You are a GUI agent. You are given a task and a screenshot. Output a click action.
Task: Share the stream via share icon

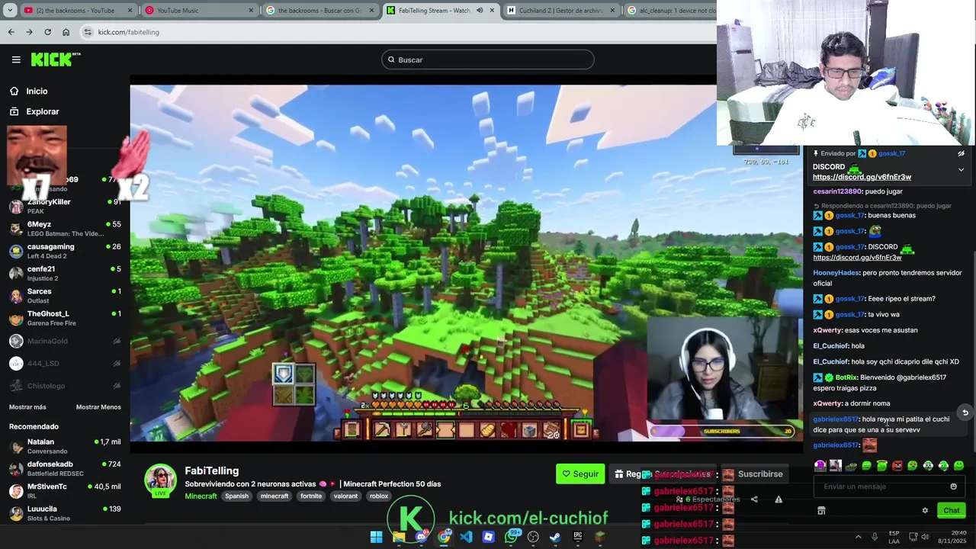[x=754, y=499]
